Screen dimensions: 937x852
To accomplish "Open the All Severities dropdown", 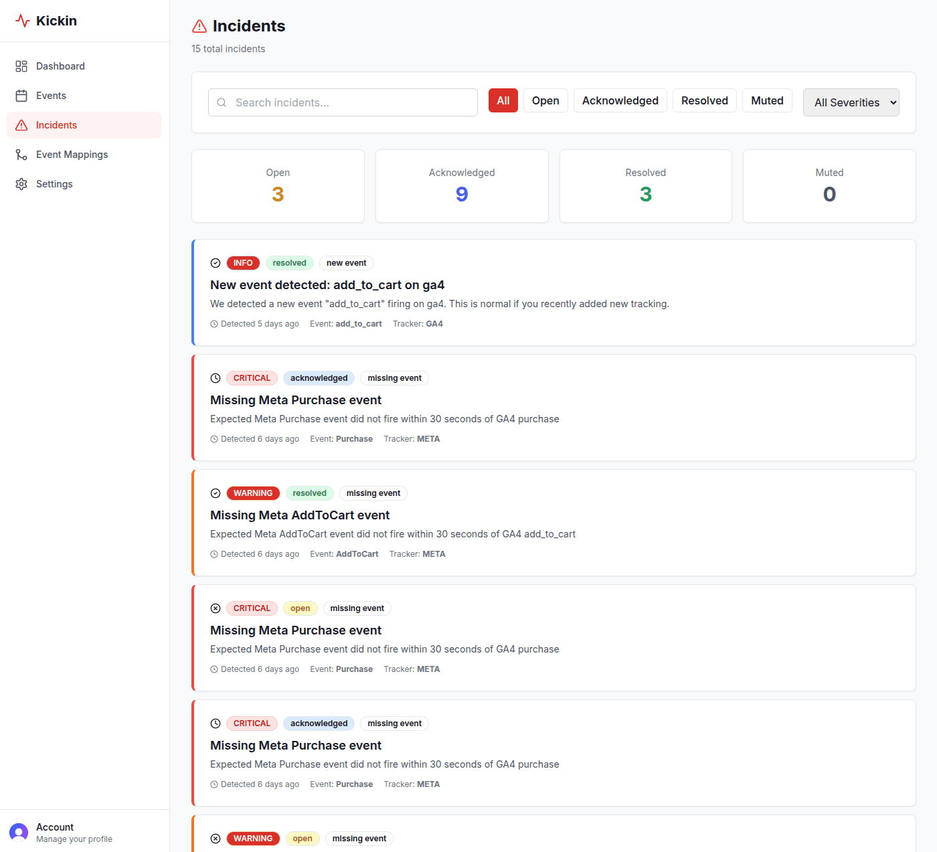I will (x=851, y=102).
